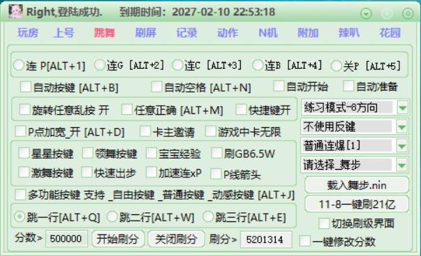Toggle 旋转任意乱按 开 checkbox
Image resolution: width=421 pixels, height=256 pixels.
(x=24, y=109)
